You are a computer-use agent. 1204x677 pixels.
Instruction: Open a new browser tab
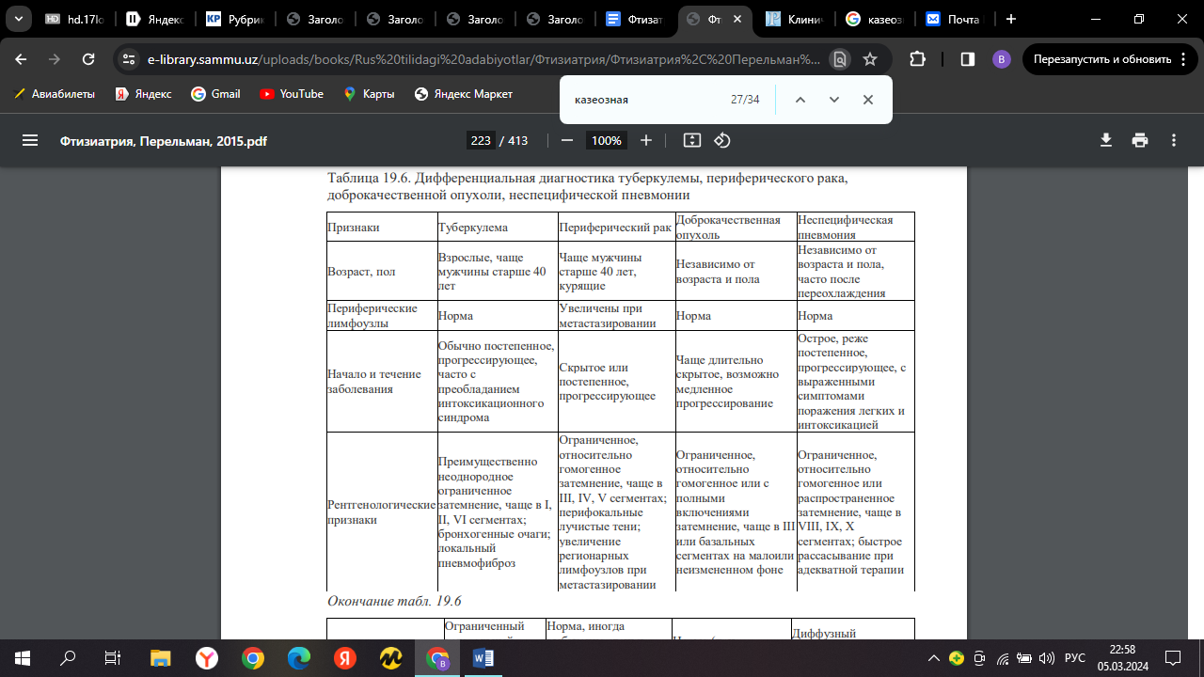[1011, 19]
